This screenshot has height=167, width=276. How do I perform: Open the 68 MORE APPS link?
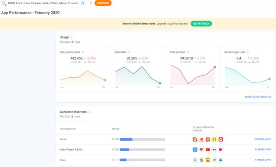pyautogui.click(x=263, y=139)
